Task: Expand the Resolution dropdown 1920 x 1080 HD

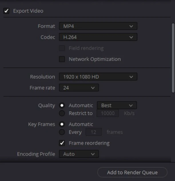Action: click(98, 77)
